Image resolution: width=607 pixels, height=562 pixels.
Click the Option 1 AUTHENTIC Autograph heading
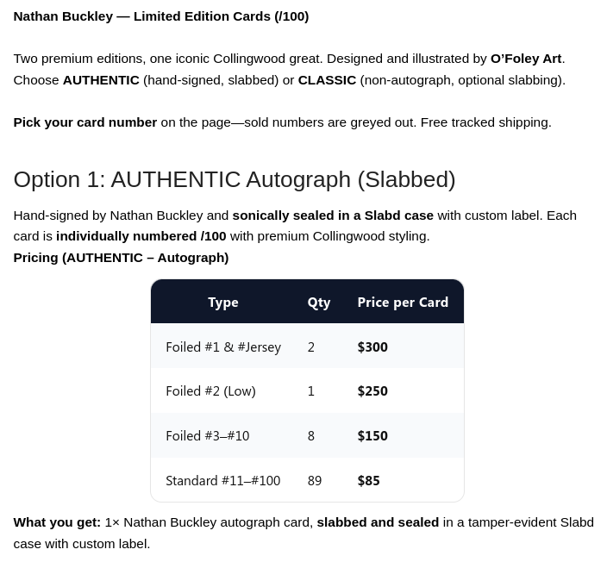click(235, 179)
